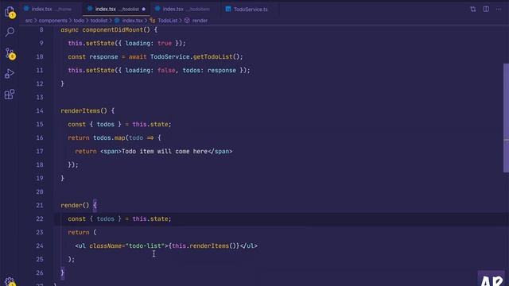Viewport: 509px width, 286px height.
Task: Click the index.tsx breadcrumb item
Action: [129, 21]
